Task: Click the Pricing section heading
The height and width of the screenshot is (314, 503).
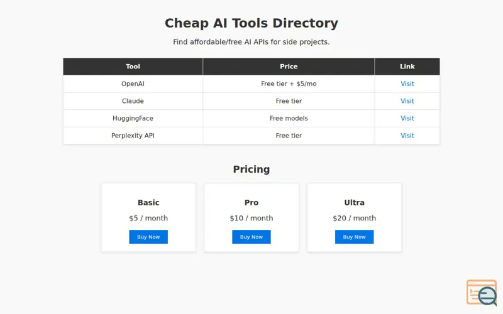Action: tap(251, 169)
